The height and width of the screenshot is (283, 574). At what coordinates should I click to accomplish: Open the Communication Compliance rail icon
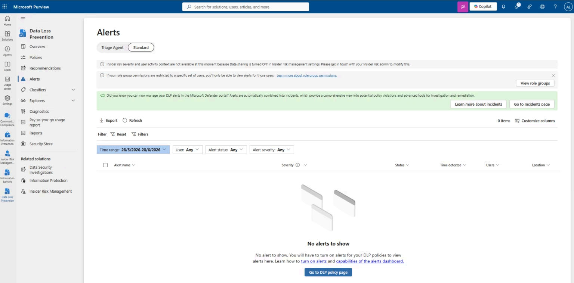tap(7, 119)
